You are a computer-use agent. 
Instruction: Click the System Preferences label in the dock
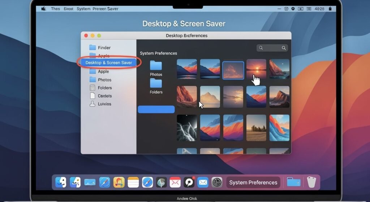pos(253,182)
